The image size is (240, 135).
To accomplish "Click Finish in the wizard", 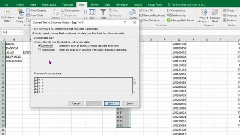I will (x=130, y=103).
